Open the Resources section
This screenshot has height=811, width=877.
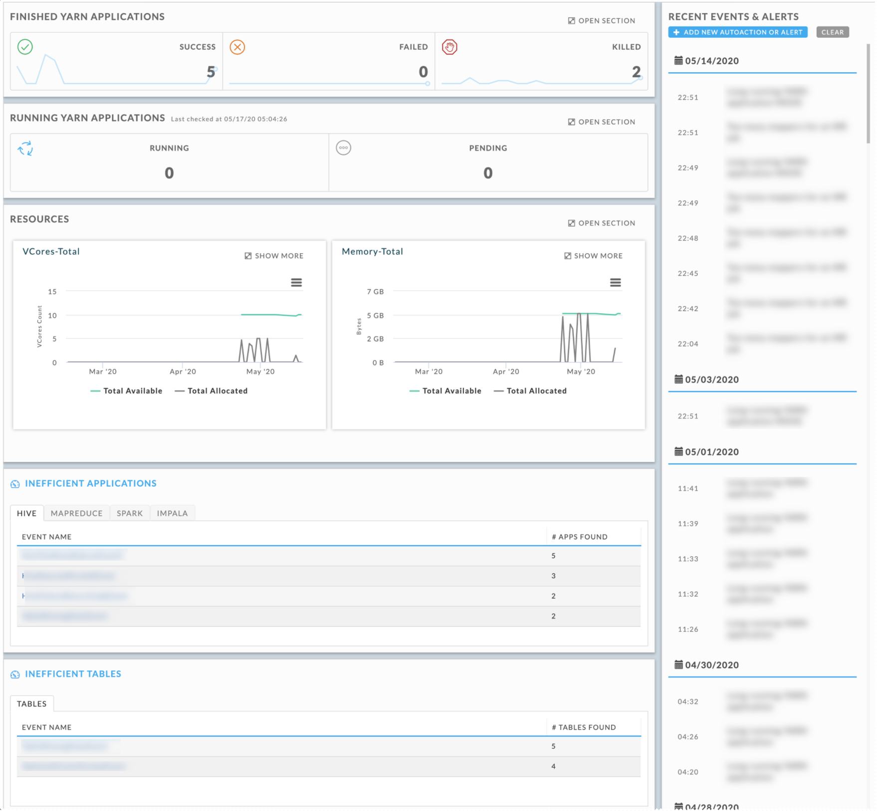pos(602,223)
